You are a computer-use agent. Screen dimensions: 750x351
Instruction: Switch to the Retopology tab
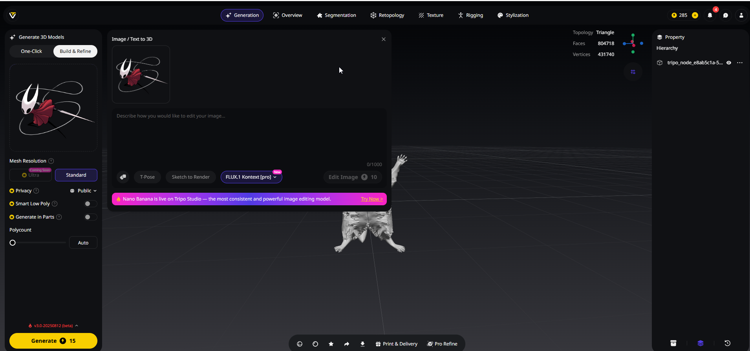point(387,15)
